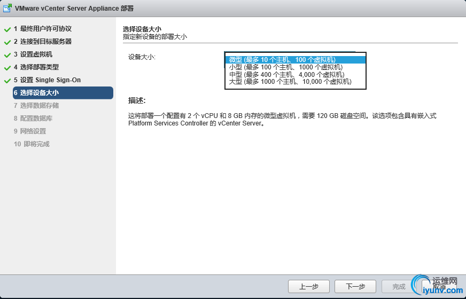Select current step 6 选择设备大小
The height and width of the screenshot is (299, 466).
click(x=63, y=93)
